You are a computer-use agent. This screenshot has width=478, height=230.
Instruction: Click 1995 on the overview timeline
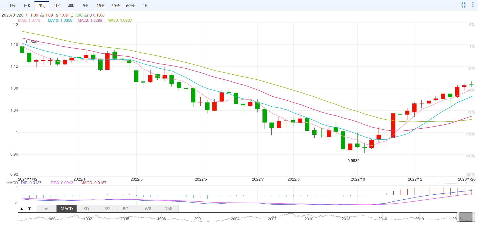click(125, 219)
